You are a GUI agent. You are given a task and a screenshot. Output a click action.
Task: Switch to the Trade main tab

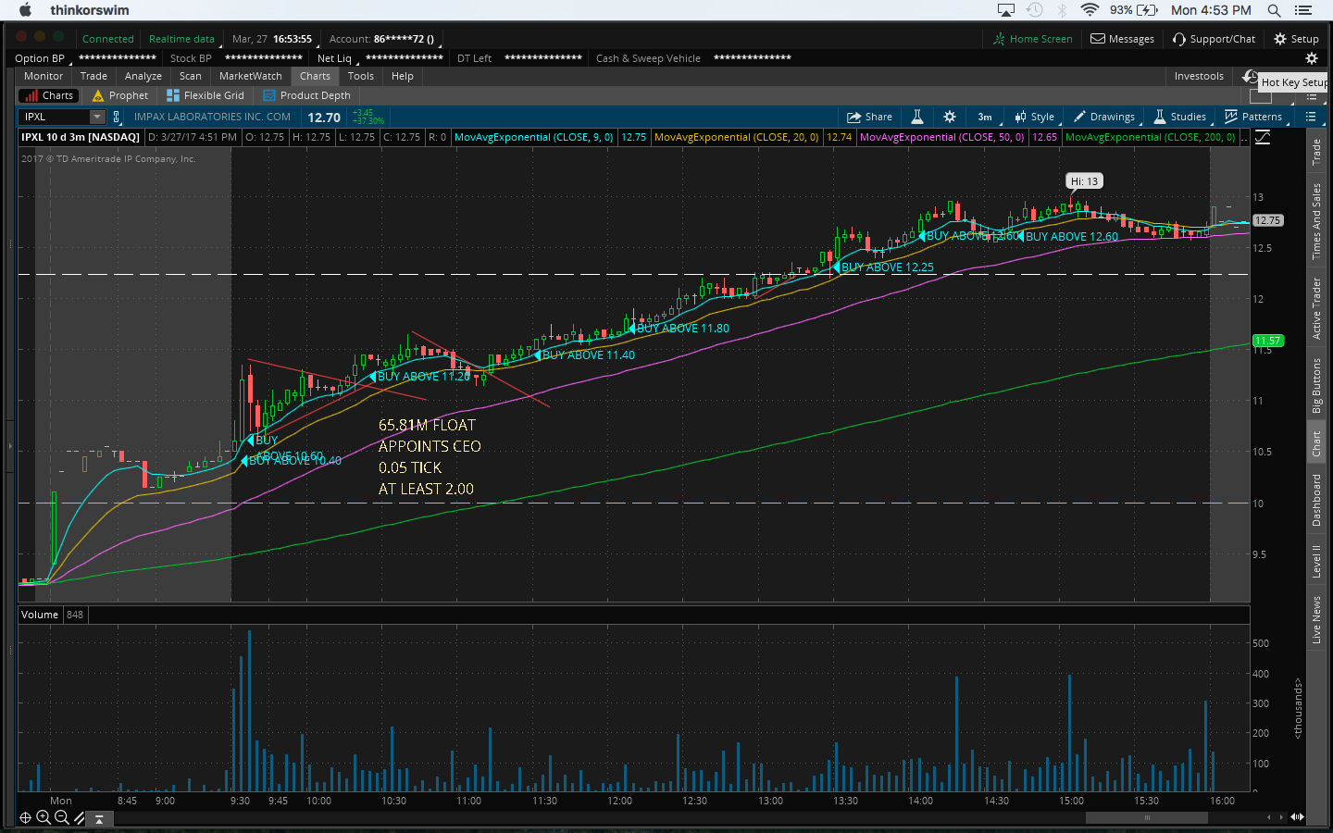(93, 76)
